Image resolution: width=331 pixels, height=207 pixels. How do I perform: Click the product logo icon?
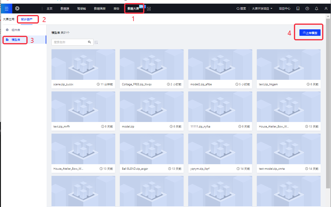(17, 9)
